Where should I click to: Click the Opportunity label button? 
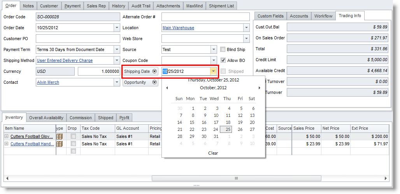[x=140, y=83]
